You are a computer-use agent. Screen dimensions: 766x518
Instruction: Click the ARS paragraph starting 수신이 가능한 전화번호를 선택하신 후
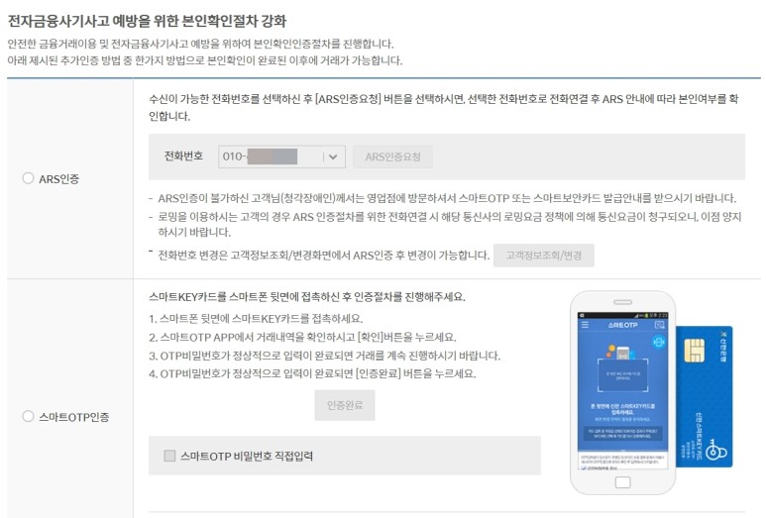point(444,107)
